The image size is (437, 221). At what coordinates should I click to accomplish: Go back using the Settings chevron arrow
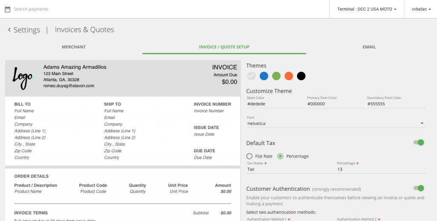tap(9, 29)
